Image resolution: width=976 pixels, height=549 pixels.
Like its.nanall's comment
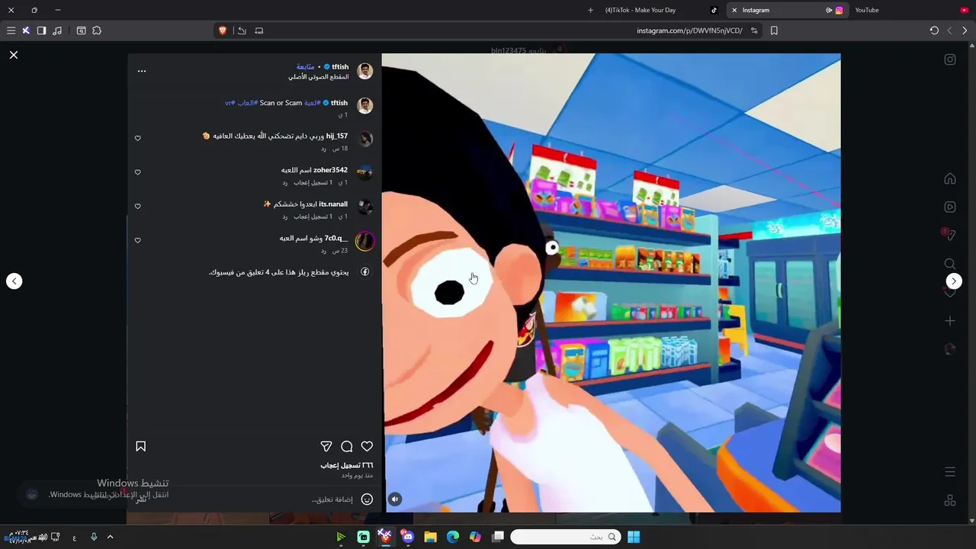pos(138,206)
